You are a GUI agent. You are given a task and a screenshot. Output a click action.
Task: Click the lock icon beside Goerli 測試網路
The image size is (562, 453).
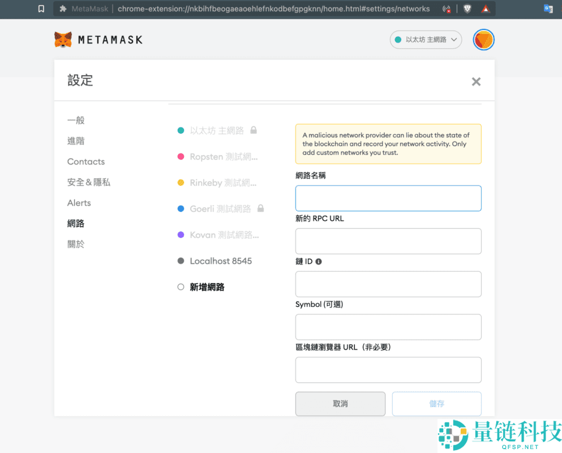click(x=260, y=208)
